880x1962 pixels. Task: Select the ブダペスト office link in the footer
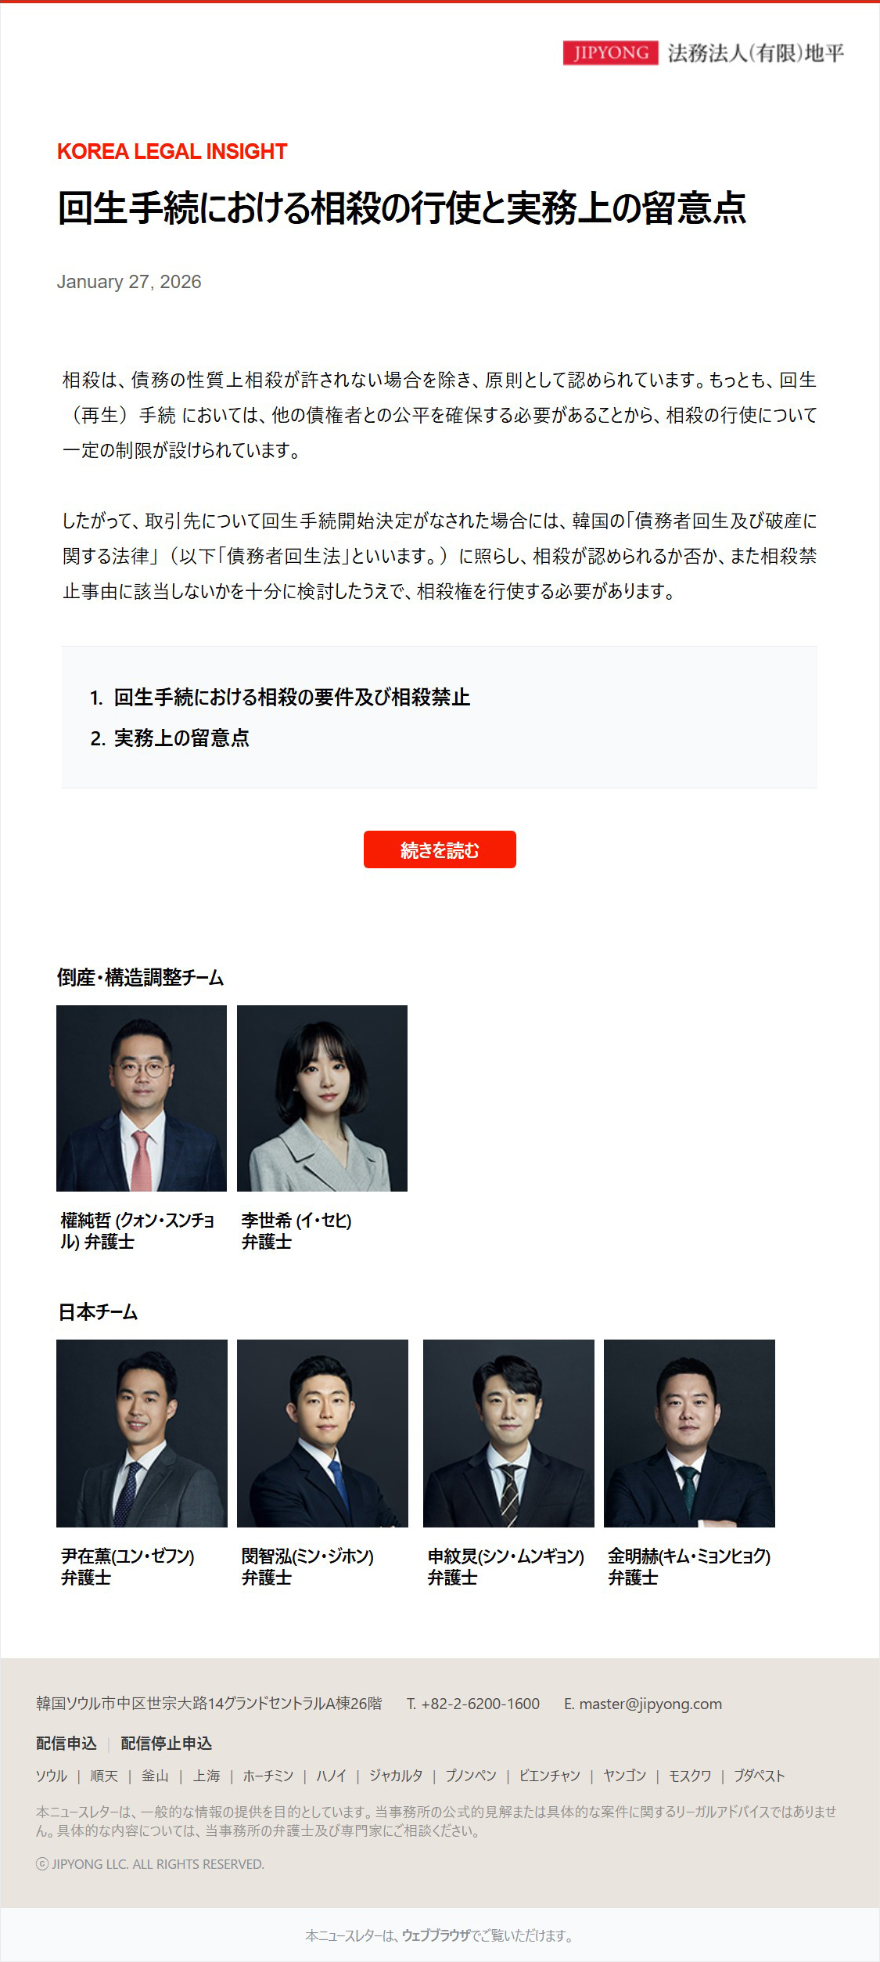point(759,1776)
